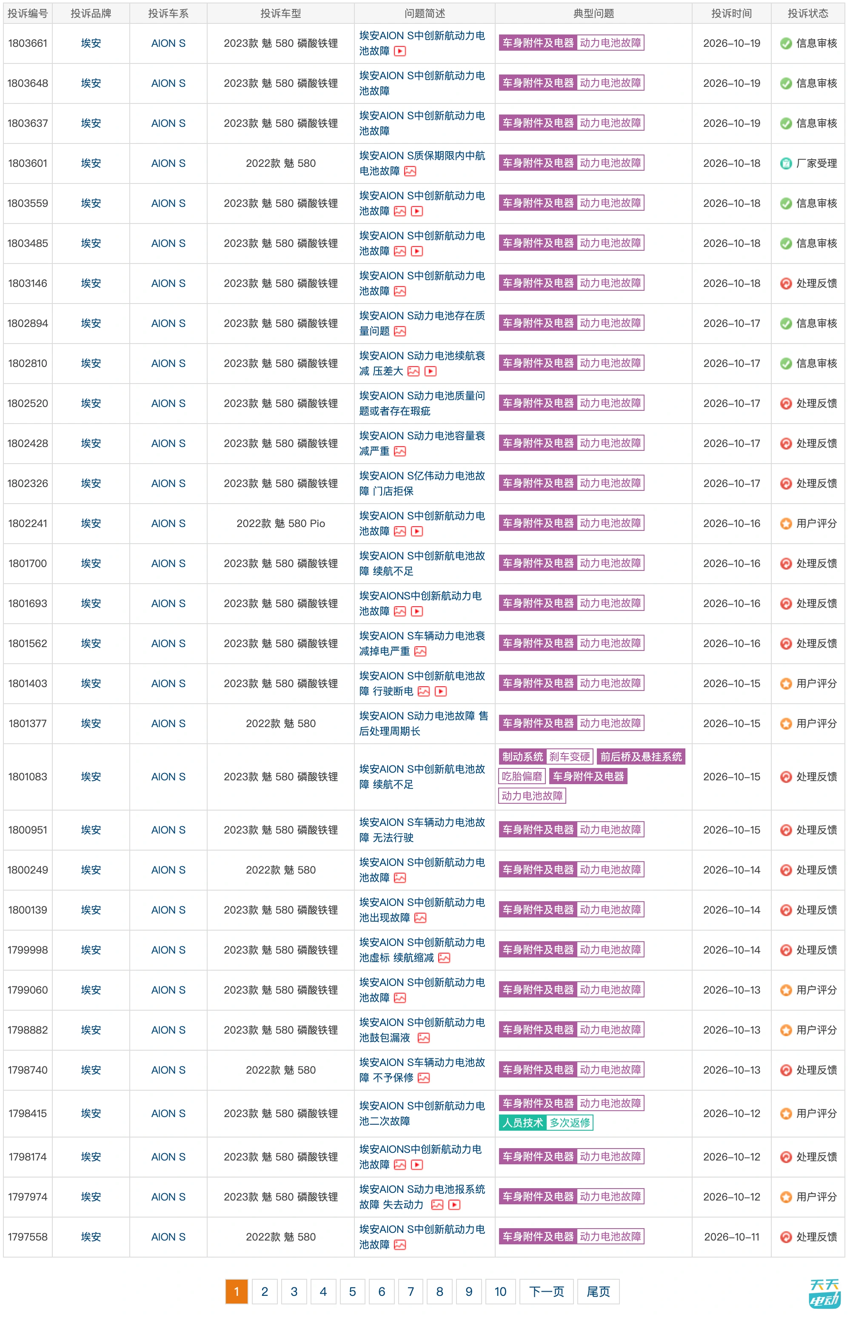Click image icon on complaint 1803146
850x1318 pixels.
coord(400,292)
